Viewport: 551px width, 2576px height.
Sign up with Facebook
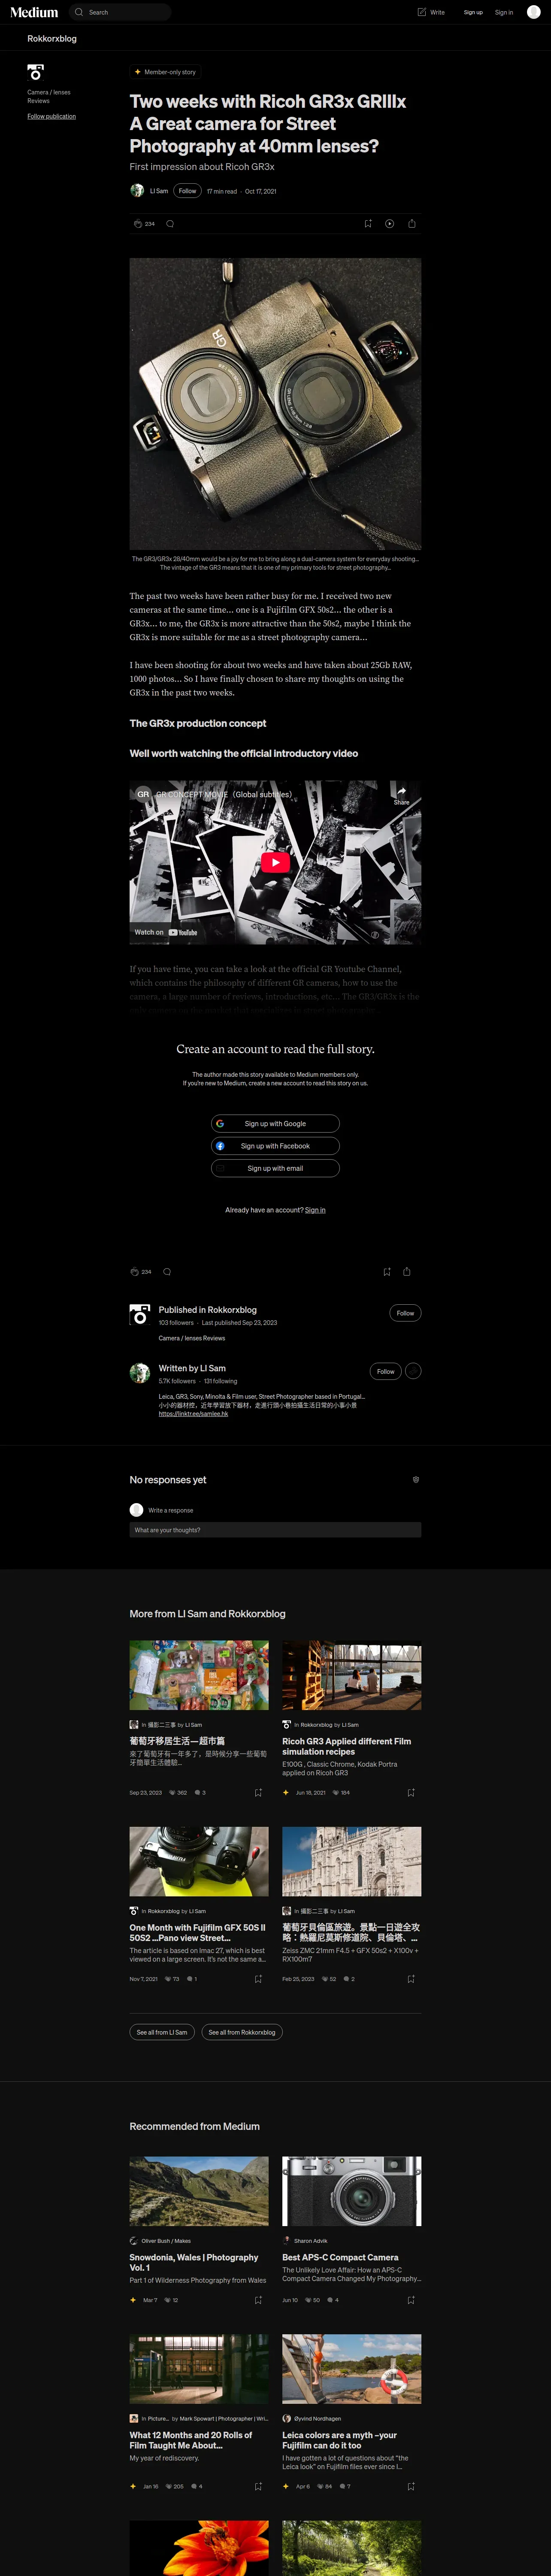pos(275,1146)
